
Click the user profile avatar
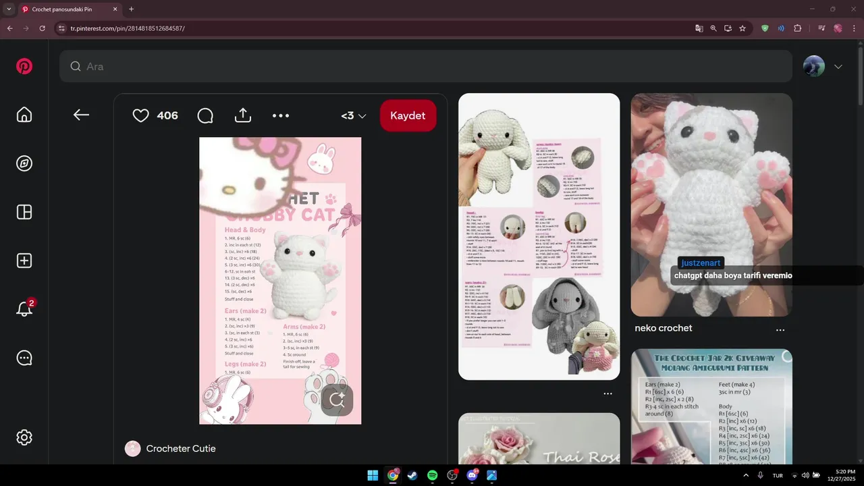[x=814, y=66]
